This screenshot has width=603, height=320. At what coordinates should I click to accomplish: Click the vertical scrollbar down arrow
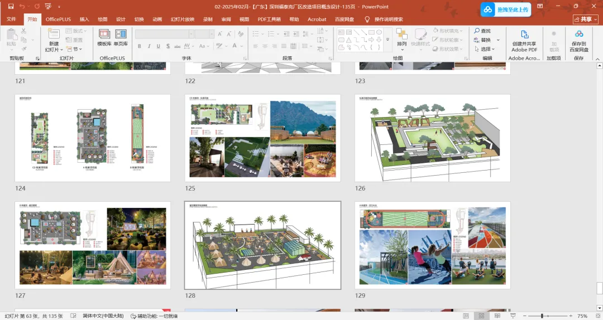[x=600, y=308]
